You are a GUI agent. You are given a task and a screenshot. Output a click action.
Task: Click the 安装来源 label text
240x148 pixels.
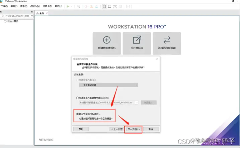tap(79, 75)
